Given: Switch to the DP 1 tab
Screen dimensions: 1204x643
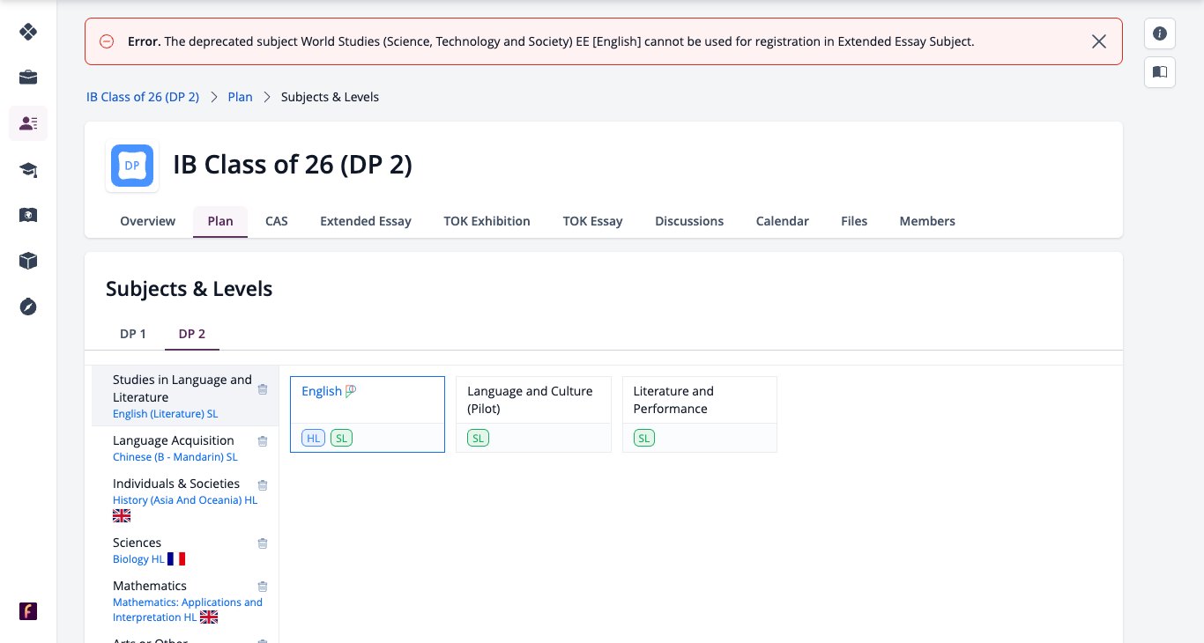Looking at the screenshot, I should (x=133, y=334).
